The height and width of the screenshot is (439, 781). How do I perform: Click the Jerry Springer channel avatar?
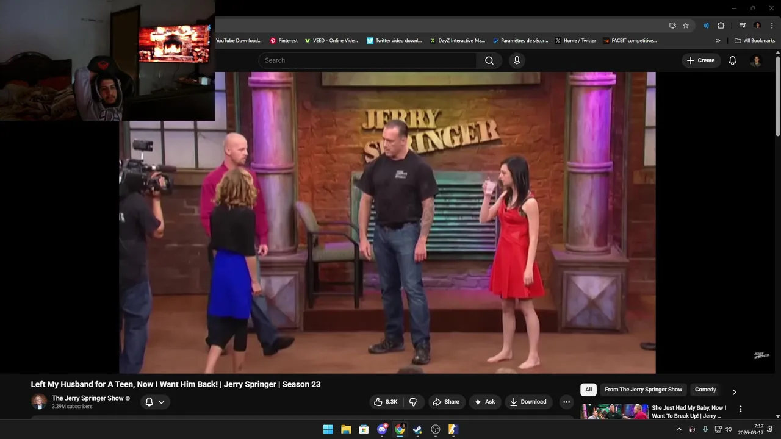click(x=39, y=402)
